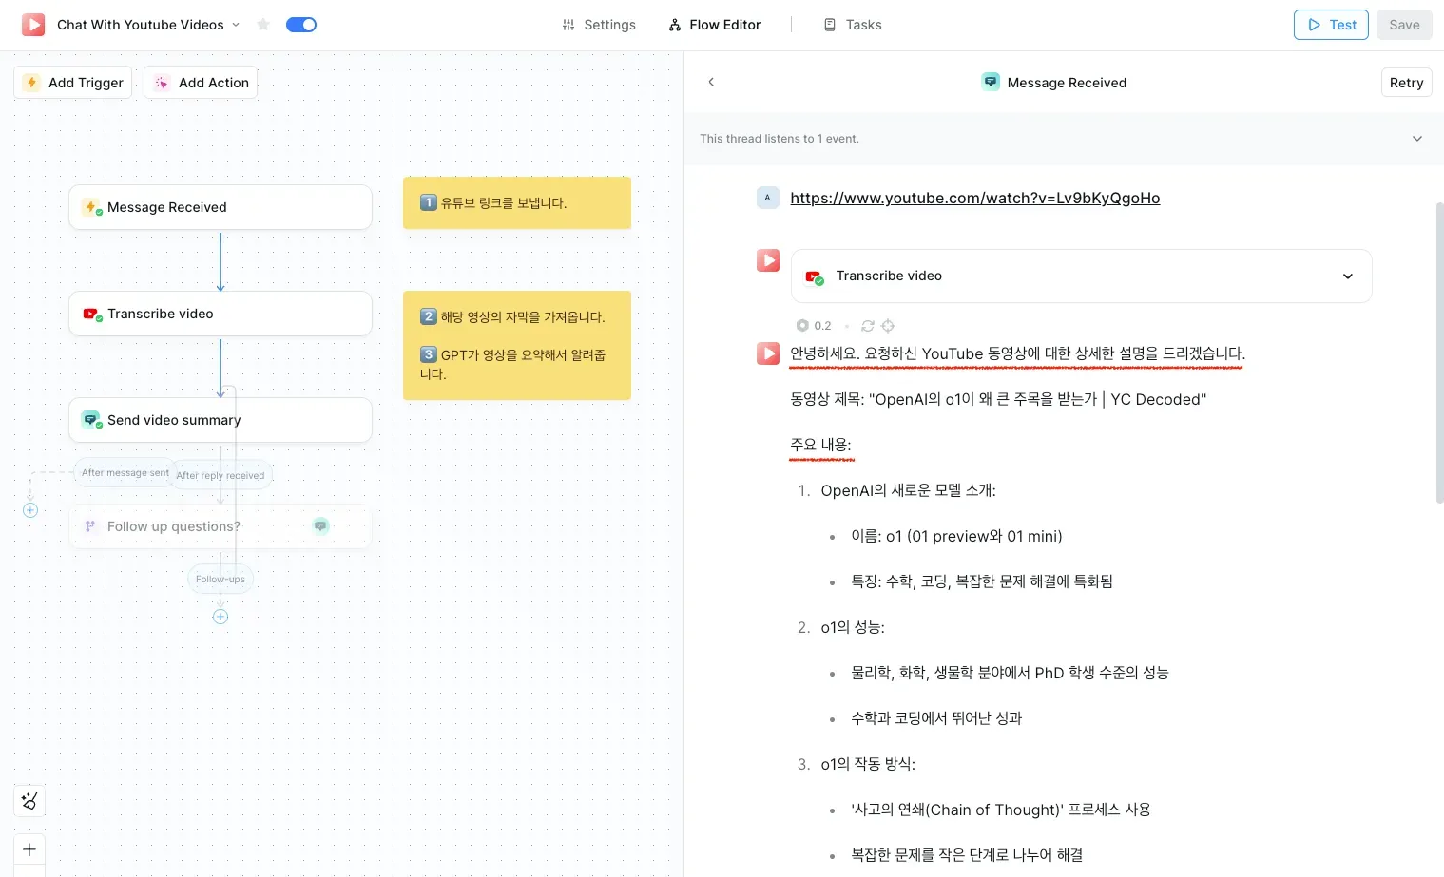The width and height of the screenshot is (1444, 877).
Task: Switch to the Settings tab
Action: (x=599, y=25)
